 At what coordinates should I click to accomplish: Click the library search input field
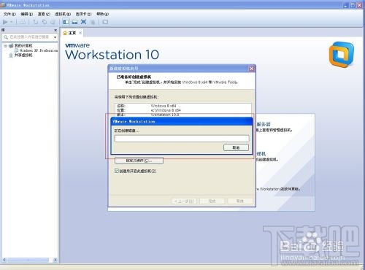(29, 37)
